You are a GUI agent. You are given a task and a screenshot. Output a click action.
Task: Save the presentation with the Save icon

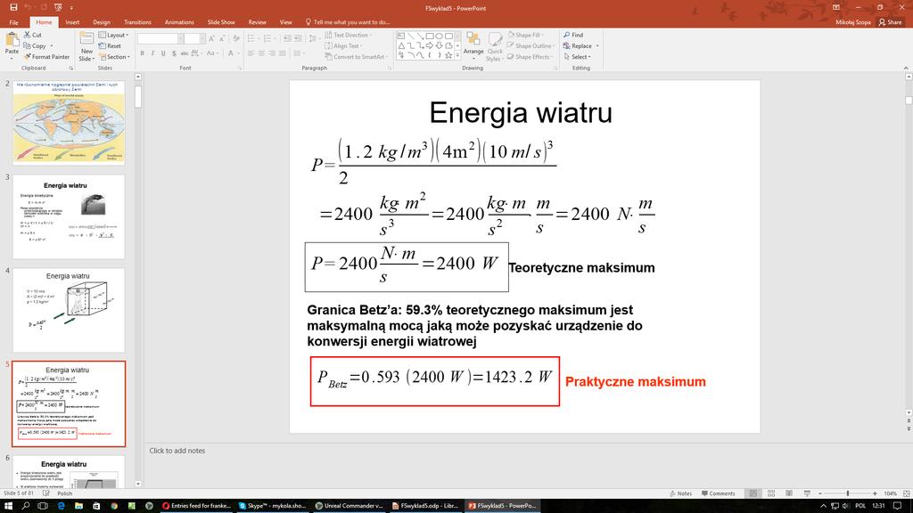pyautogui.click(x=13, y=7)
